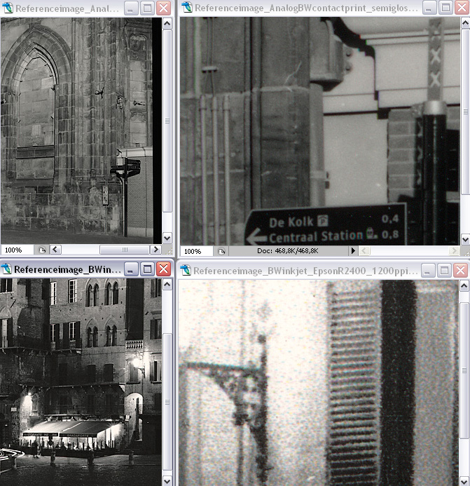Click the vertical scrollbar thumb in the Referenceimage_BWin… window
The height and width of the screenshot is (486, 470).
[167, 402]
